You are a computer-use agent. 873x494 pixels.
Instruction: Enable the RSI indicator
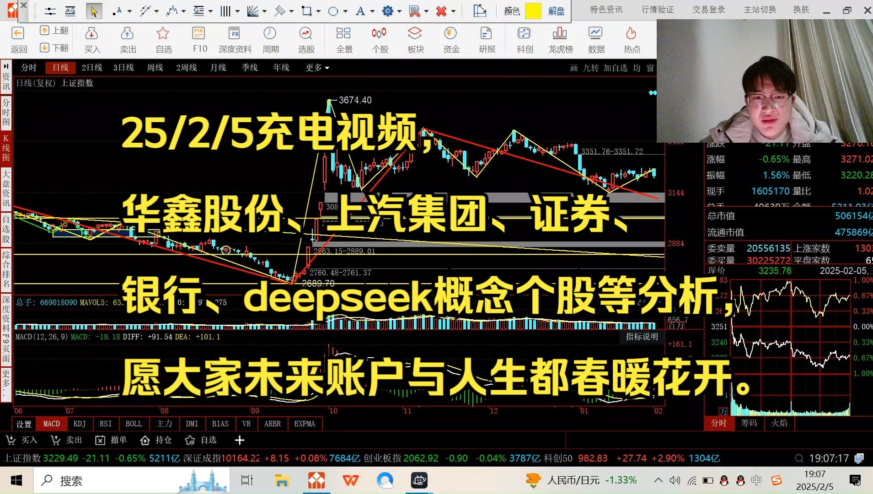tap(106, 424)
